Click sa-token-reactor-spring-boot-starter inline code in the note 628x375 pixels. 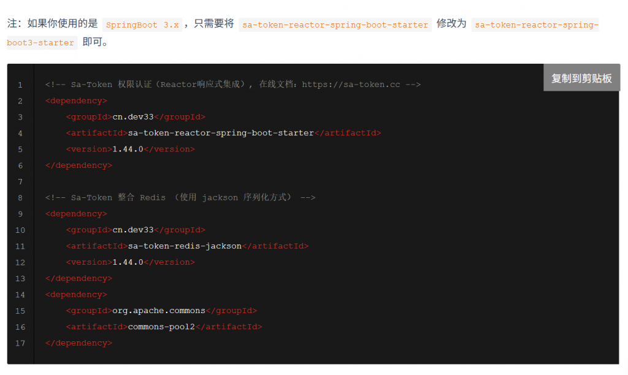click(335, 25)
